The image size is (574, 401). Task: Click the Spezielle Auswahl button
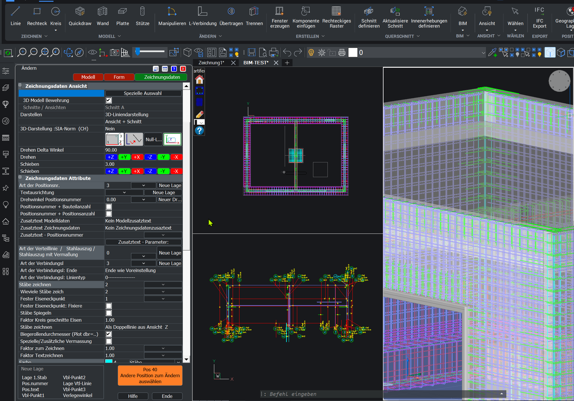(x=143, y=93)
